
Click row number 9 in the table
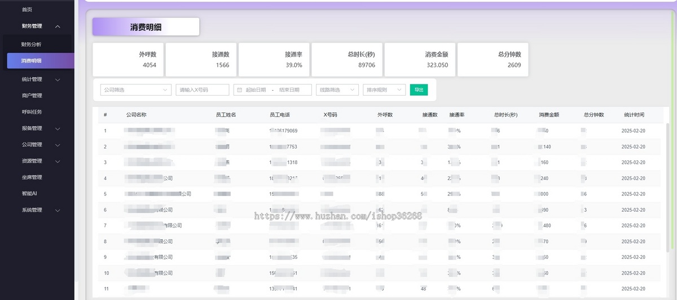[105, 257]
